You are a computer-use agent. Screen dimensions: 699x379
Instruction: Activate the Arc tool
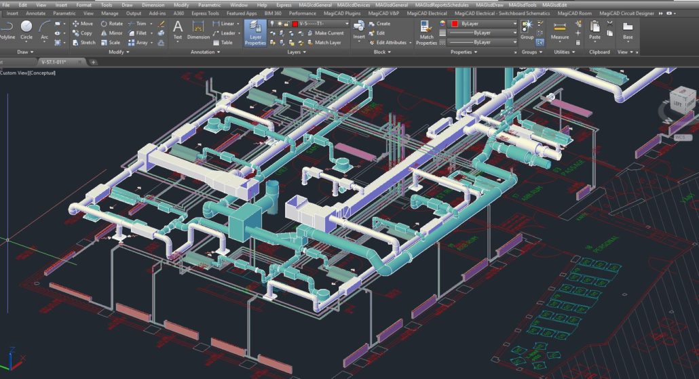tap(44, 28)
